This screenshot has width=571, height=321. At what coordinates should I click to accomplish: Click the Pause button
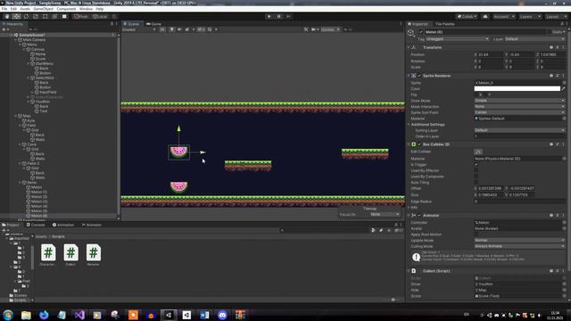point(279,16)
